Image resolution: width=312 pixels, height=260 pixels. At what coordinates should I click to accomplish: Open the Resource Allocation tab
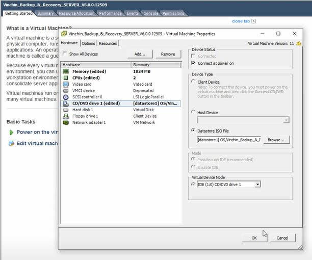click(76, 13)
